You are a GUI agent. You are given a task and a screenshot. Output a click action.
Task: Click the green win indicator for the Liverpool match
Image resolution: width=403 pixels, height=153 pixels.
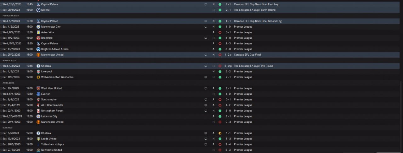tap(220, 71)
